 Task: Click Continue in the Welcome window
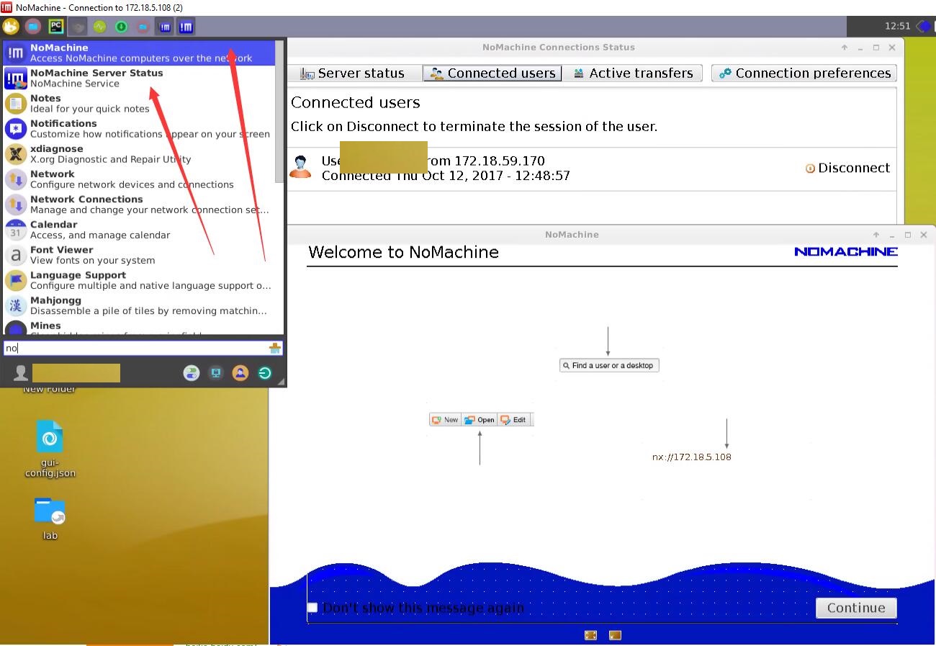(856, 608)
